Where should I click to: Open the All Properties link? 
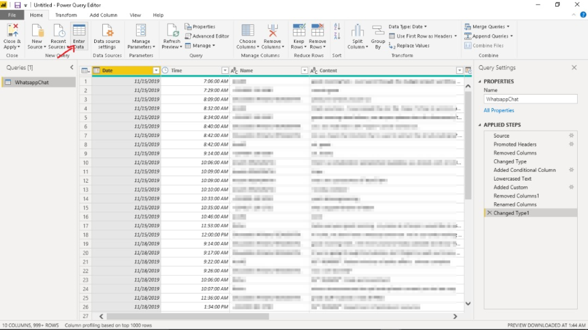(499, 111)
